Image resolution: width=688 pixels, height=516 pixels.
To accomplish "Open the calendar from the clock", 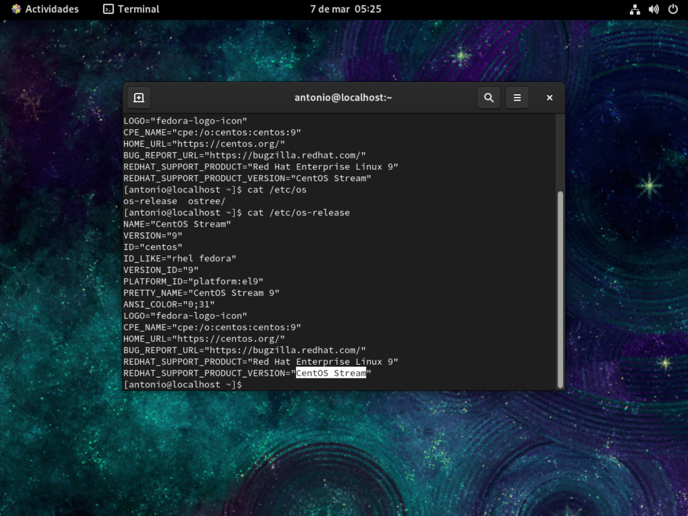I will tap(345, 9).
